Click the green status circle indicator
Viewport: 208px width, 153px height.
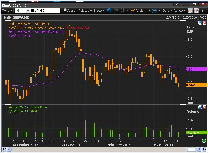204,141
